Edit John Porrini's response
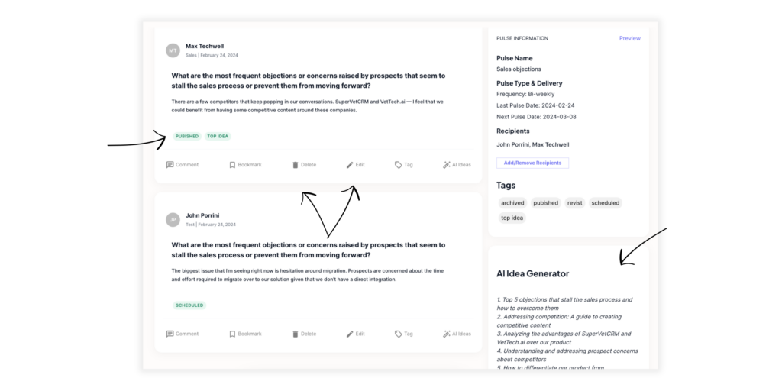Image resolution: width=782 pixels, height=391 pixels. pyautogui.click(x=355, y=334)
